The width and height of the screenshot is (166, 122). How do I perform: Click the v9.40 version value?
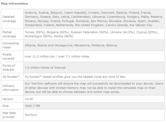(29, 99)
